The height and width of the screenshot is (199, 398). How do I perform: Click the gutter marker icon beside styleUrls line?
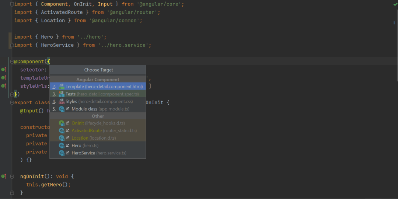click(x=4, y=86)
